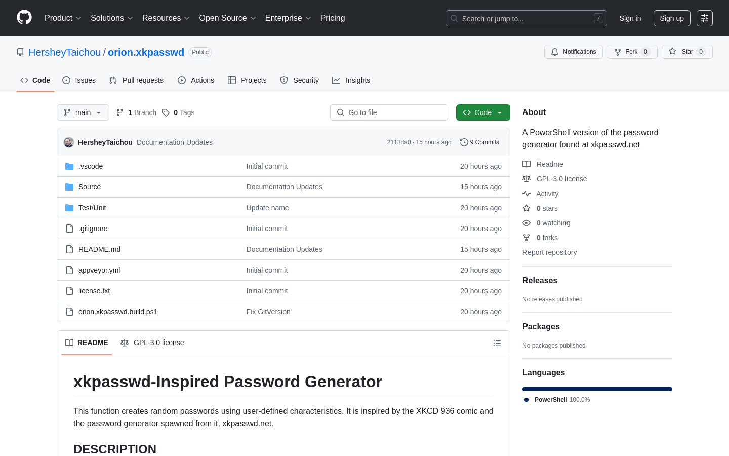Switch to the Security tab
Viewport: 729px width, 456px height.
point(300,80)
